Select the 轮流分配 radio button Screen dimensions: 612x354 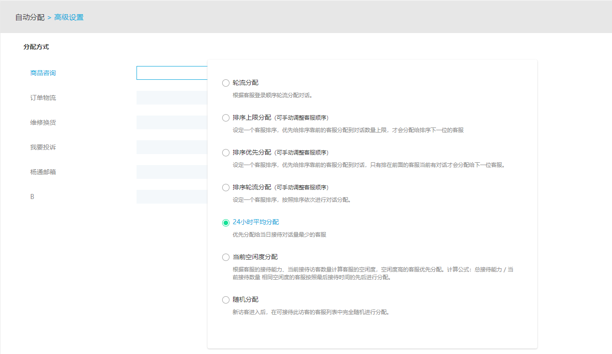pos(225,83)
